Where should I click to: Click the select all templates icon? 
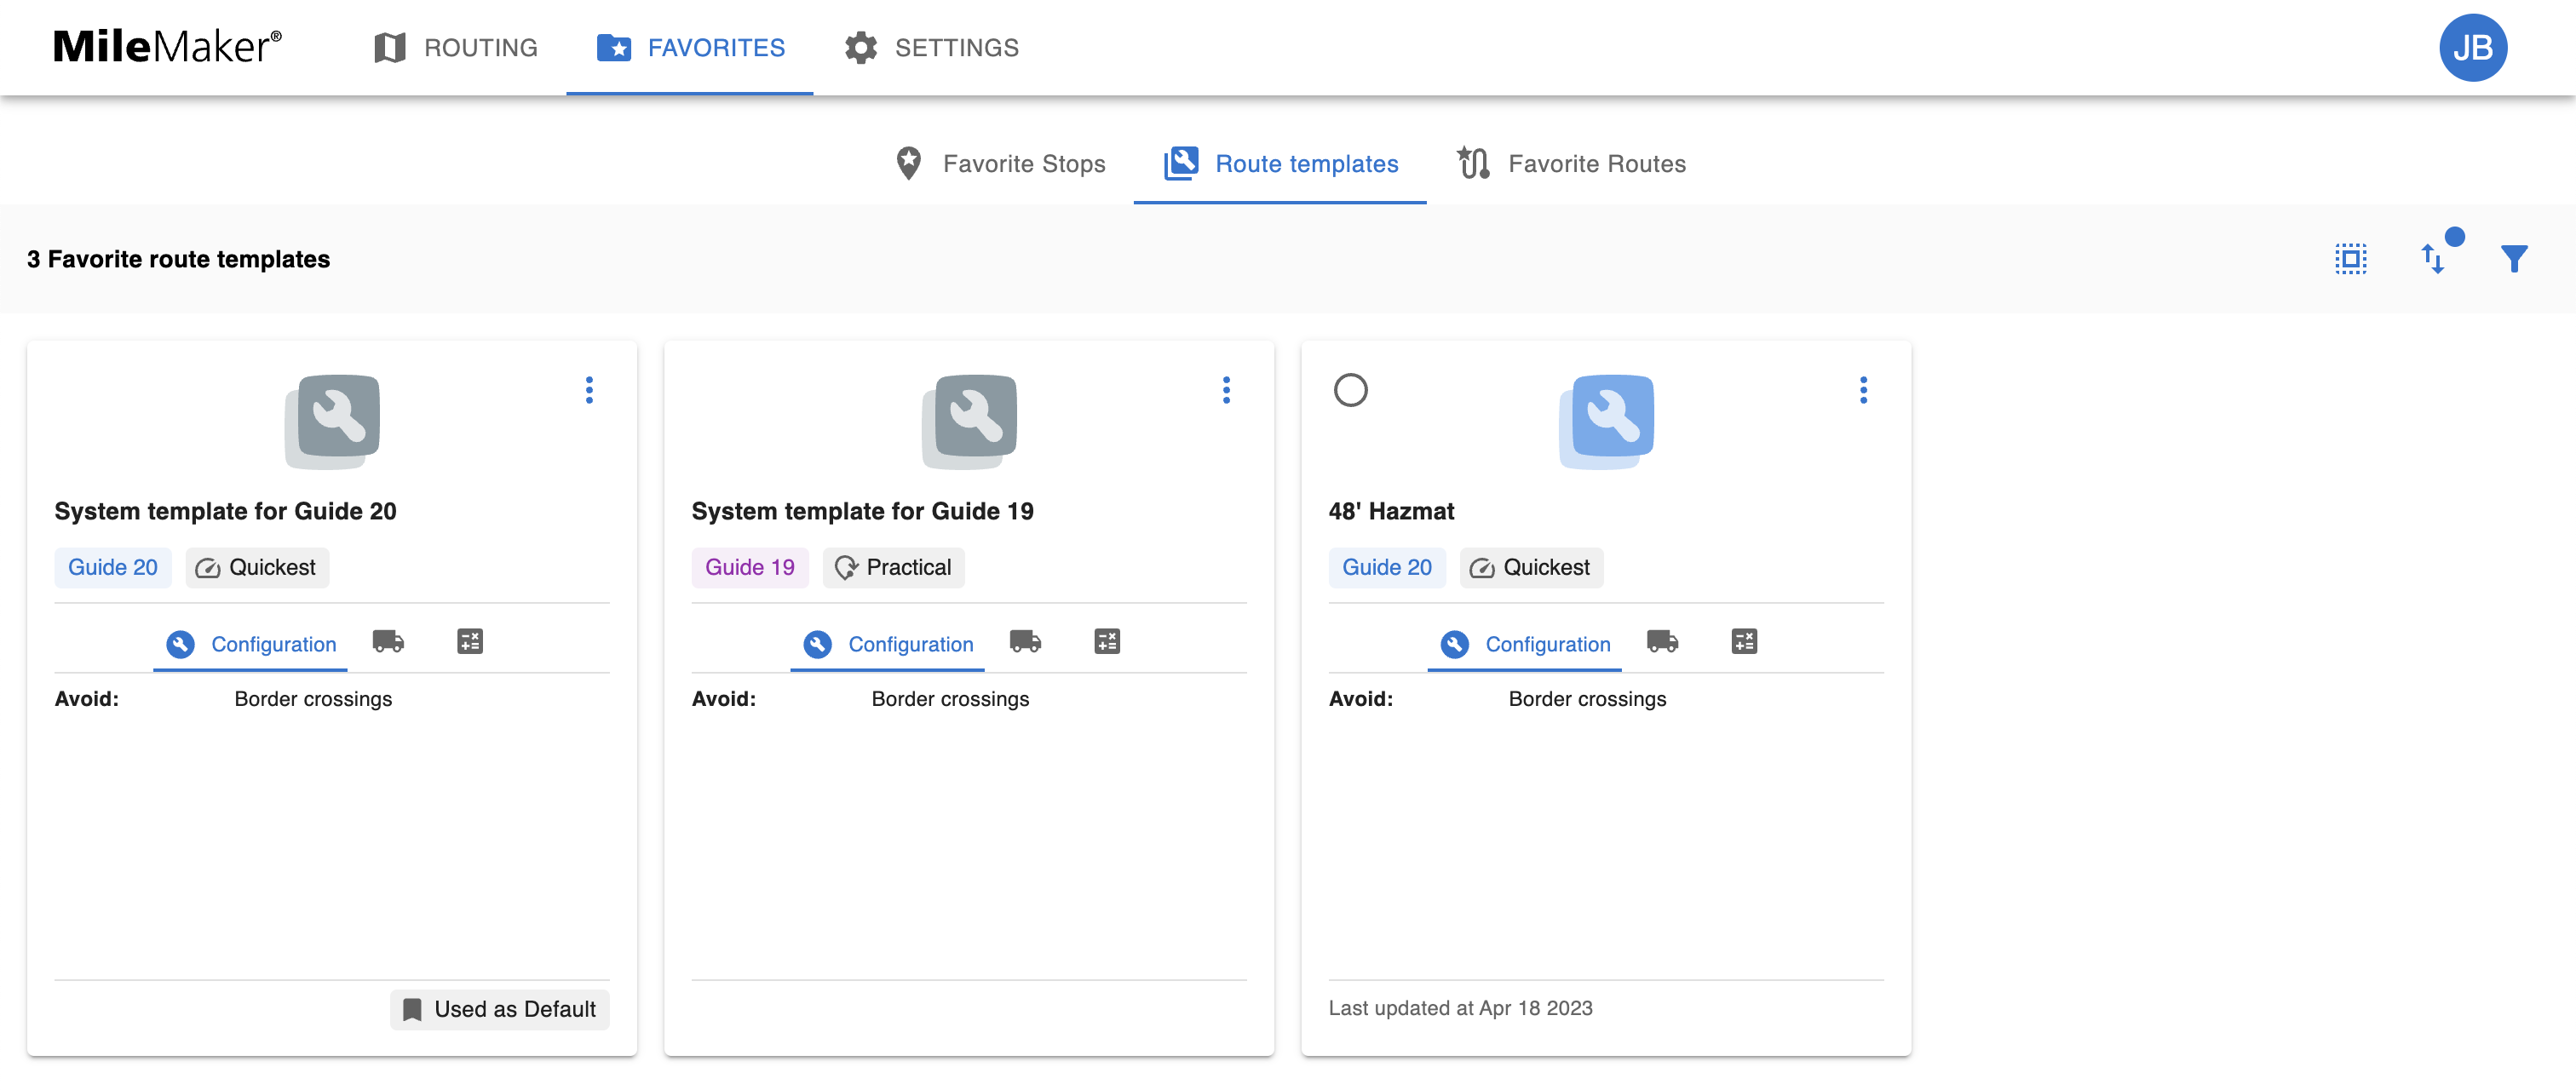point(2351,259)
